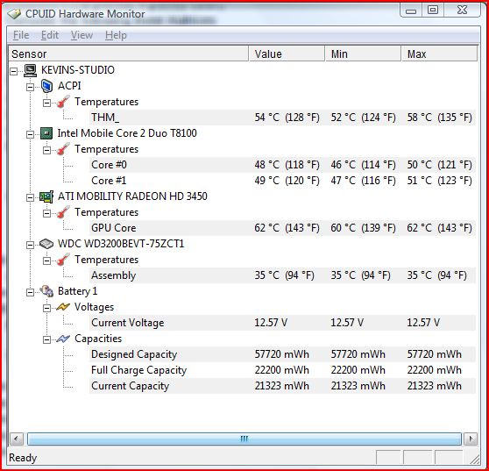Select the Full Charge Capacity row
Viewport: 489px width, 471px height.
(x=282, y=370)
